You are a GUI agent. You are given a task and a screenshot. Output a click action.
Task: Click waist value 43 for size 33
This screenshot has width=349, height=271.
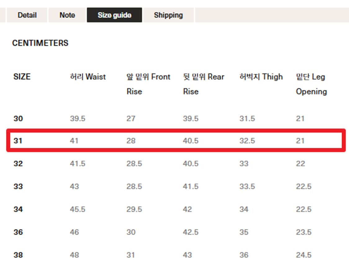[x=74, y=186]
